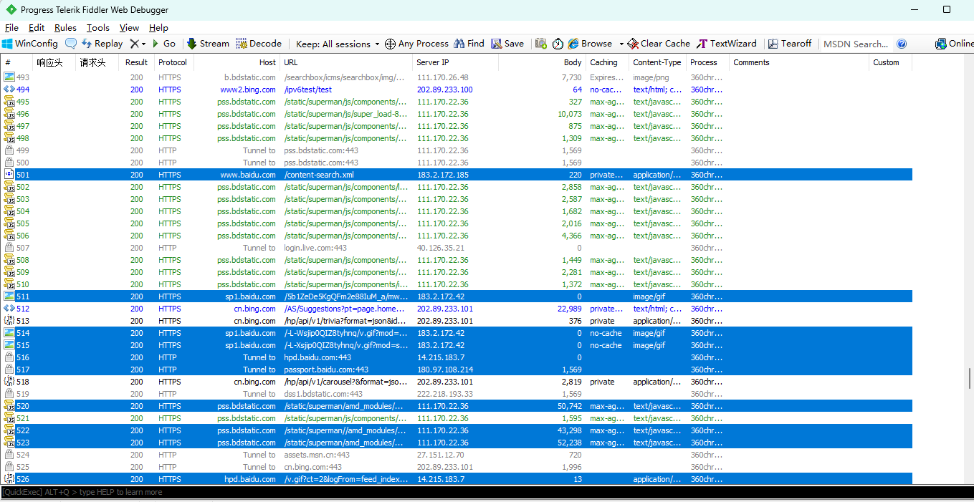Sort by the Protocol column header

tap(173, 62)
